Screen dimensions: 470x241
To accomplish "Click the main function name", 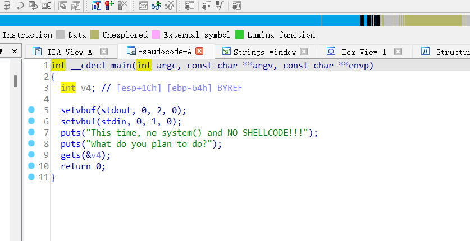I will point(121,66).
